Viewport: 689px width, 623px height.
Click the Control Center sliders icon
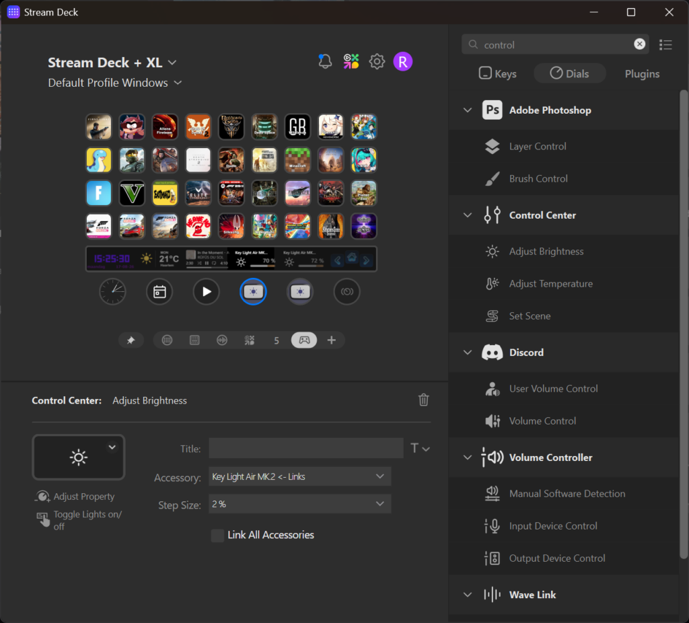click(x=492, y=215)
